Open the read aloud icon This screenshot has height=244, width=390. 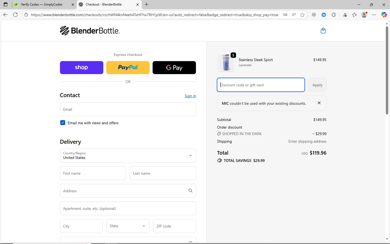[x=294, y=15]
